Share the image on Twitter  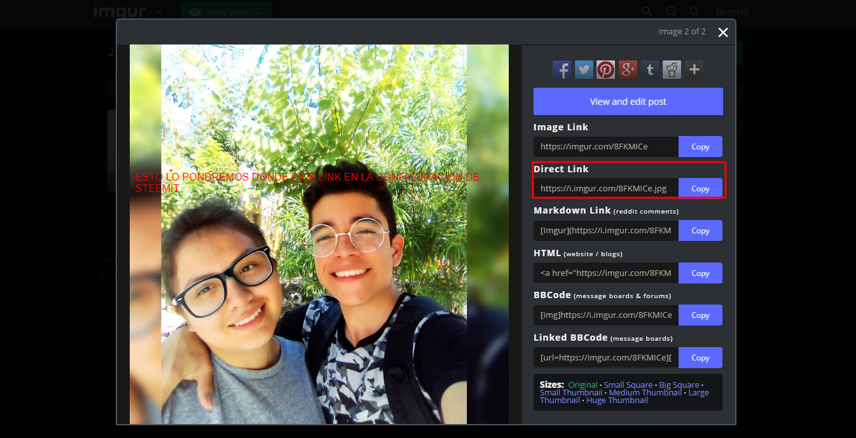[x=584, y=69]
